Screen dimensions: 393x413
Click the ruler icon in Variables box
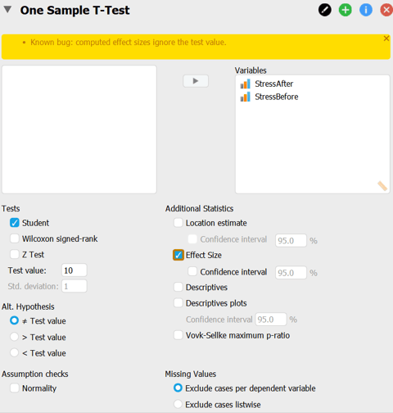pyautogui.click(x=382, y=186)
